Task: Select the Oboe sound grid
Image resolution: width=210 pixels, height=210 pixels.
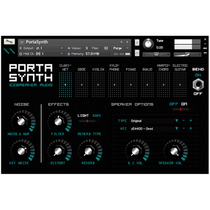Action: tap(82, 85)
